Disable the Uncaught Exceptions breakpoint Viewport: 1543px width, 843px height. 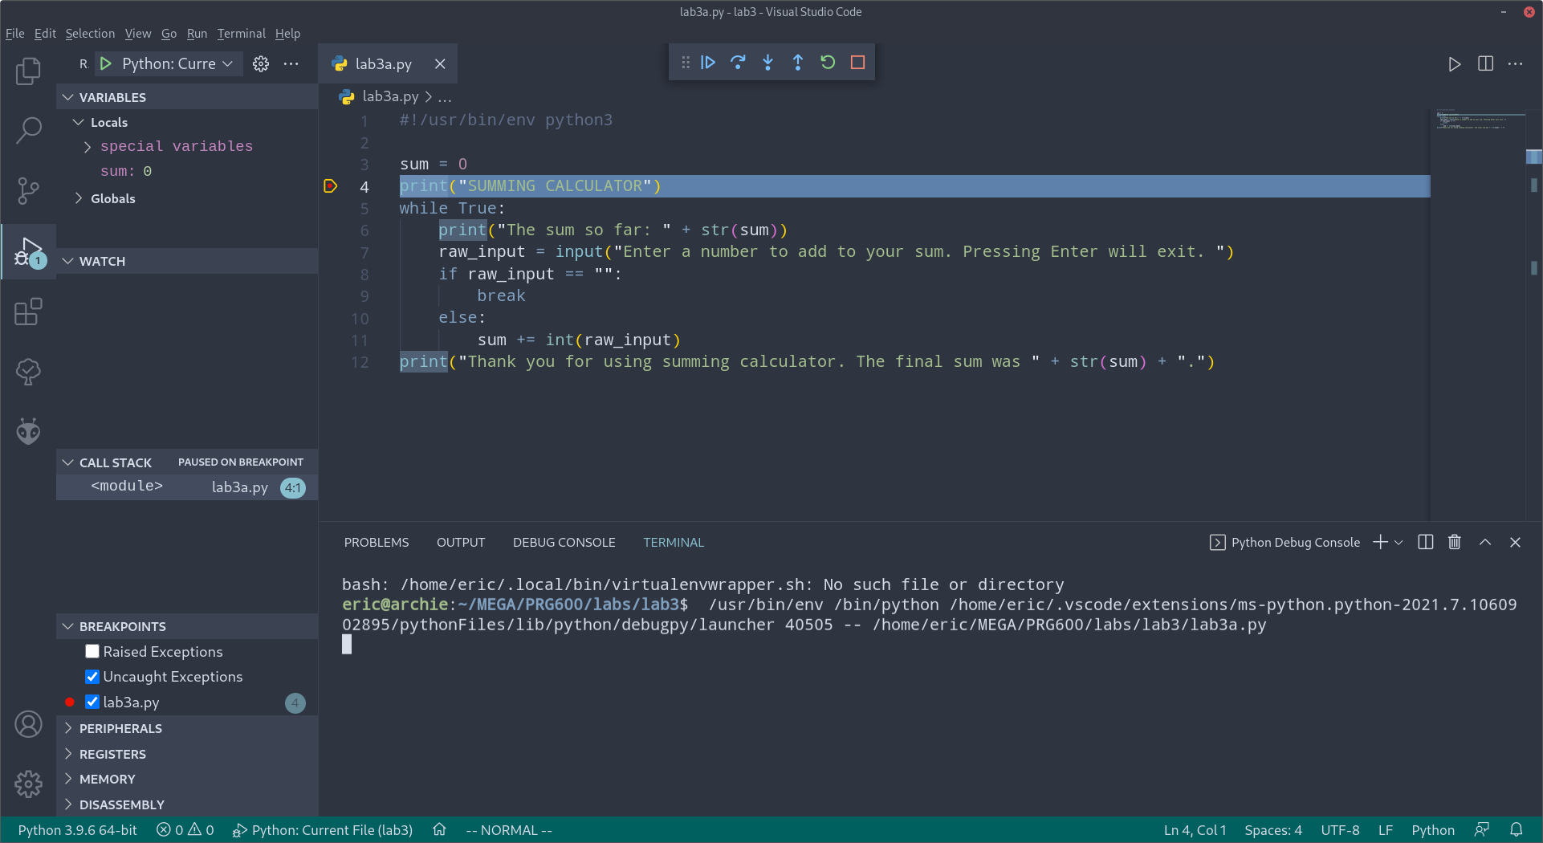tap(92, 677)
